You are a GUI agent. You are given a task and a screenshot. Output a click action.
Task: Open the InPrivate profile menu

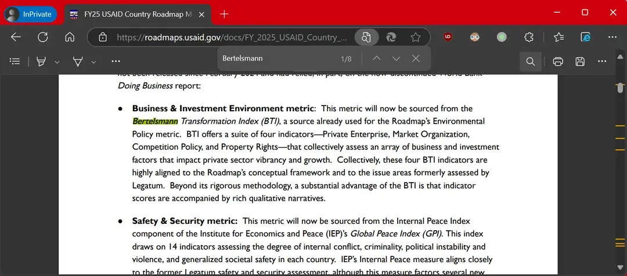click(30, 14)
